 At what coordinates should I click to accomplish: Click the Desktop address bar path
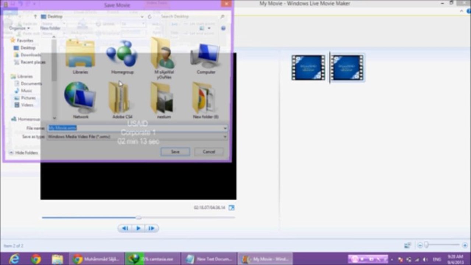(55, 17)
